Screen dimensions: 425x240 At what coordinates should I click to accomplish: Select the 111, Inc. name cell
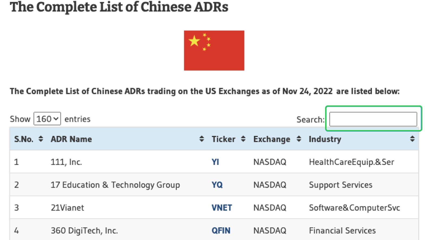tap(66, 162)
